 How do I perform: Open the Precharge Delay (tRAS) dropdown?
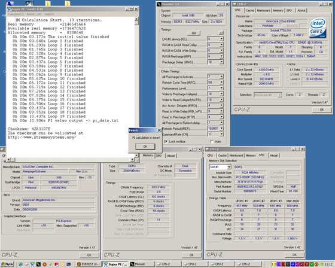[x=221, y=62]
